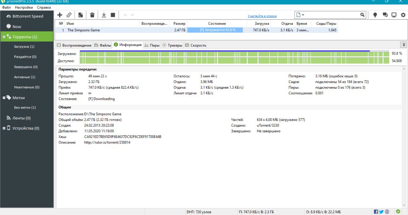Viewport: 408px width, 215px height.
Task: Switch to the Файлы tab
Action: coord(103,45)
